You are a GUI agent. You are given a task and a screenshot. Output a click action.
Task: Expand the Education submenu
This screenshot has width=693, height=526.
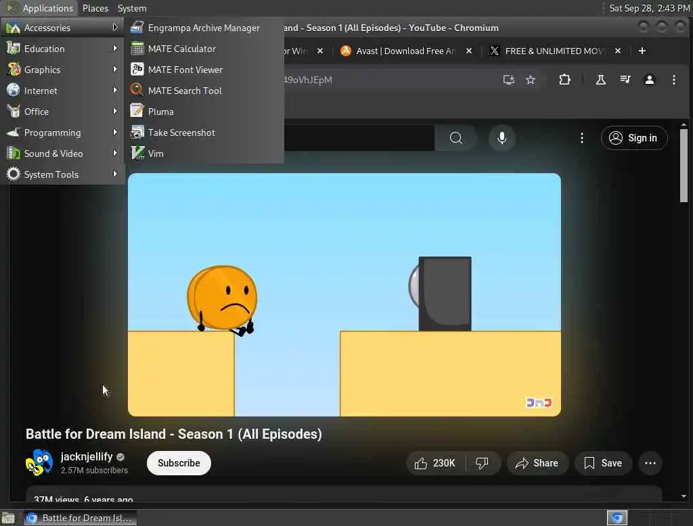click(62, 49)
